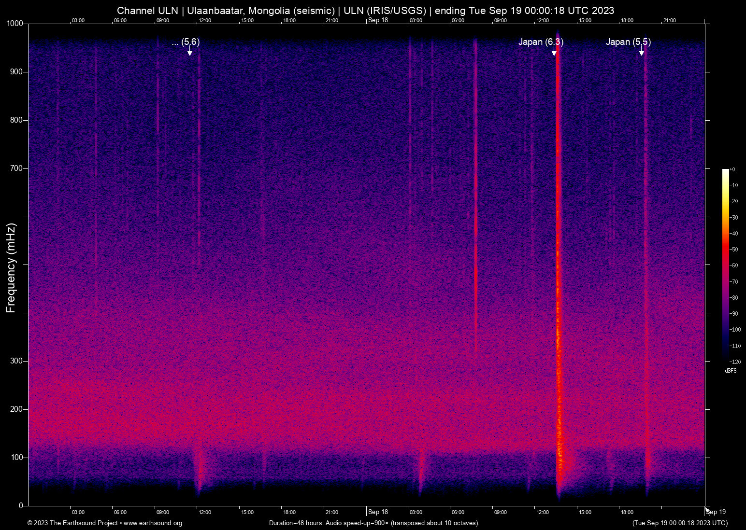Click the bright red Japan 6.3 signal streak
The height and width of the screenshot is (530, 746).
(x=558, y=241)
